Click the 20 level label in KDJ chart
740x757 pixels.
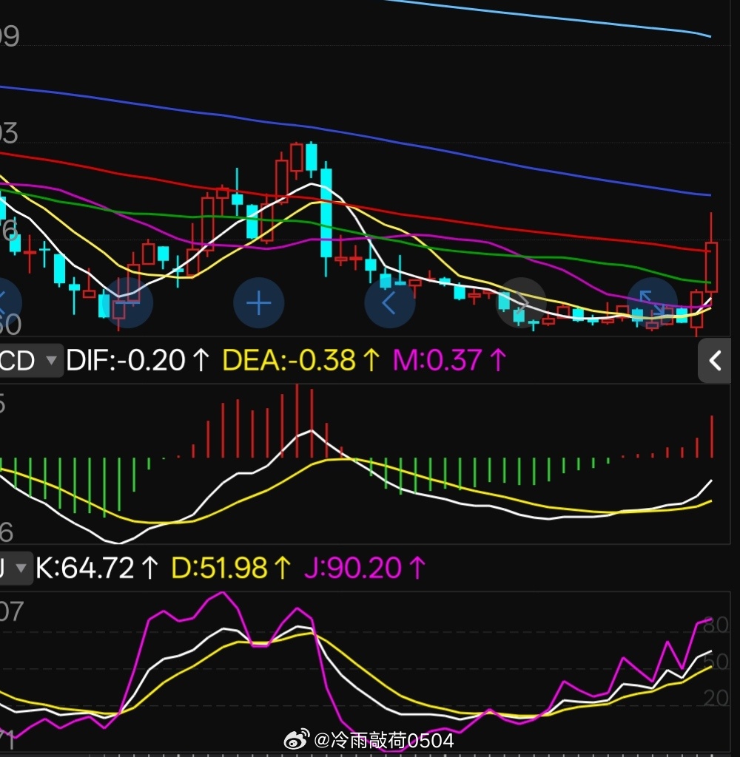pyautogui.click(x=716, y=698)
